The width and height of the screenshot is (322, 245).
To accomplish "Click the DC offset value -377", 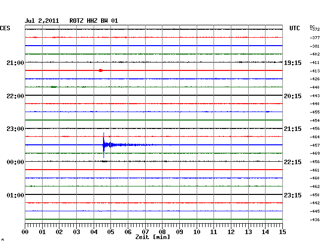I will tap(315, 38).
